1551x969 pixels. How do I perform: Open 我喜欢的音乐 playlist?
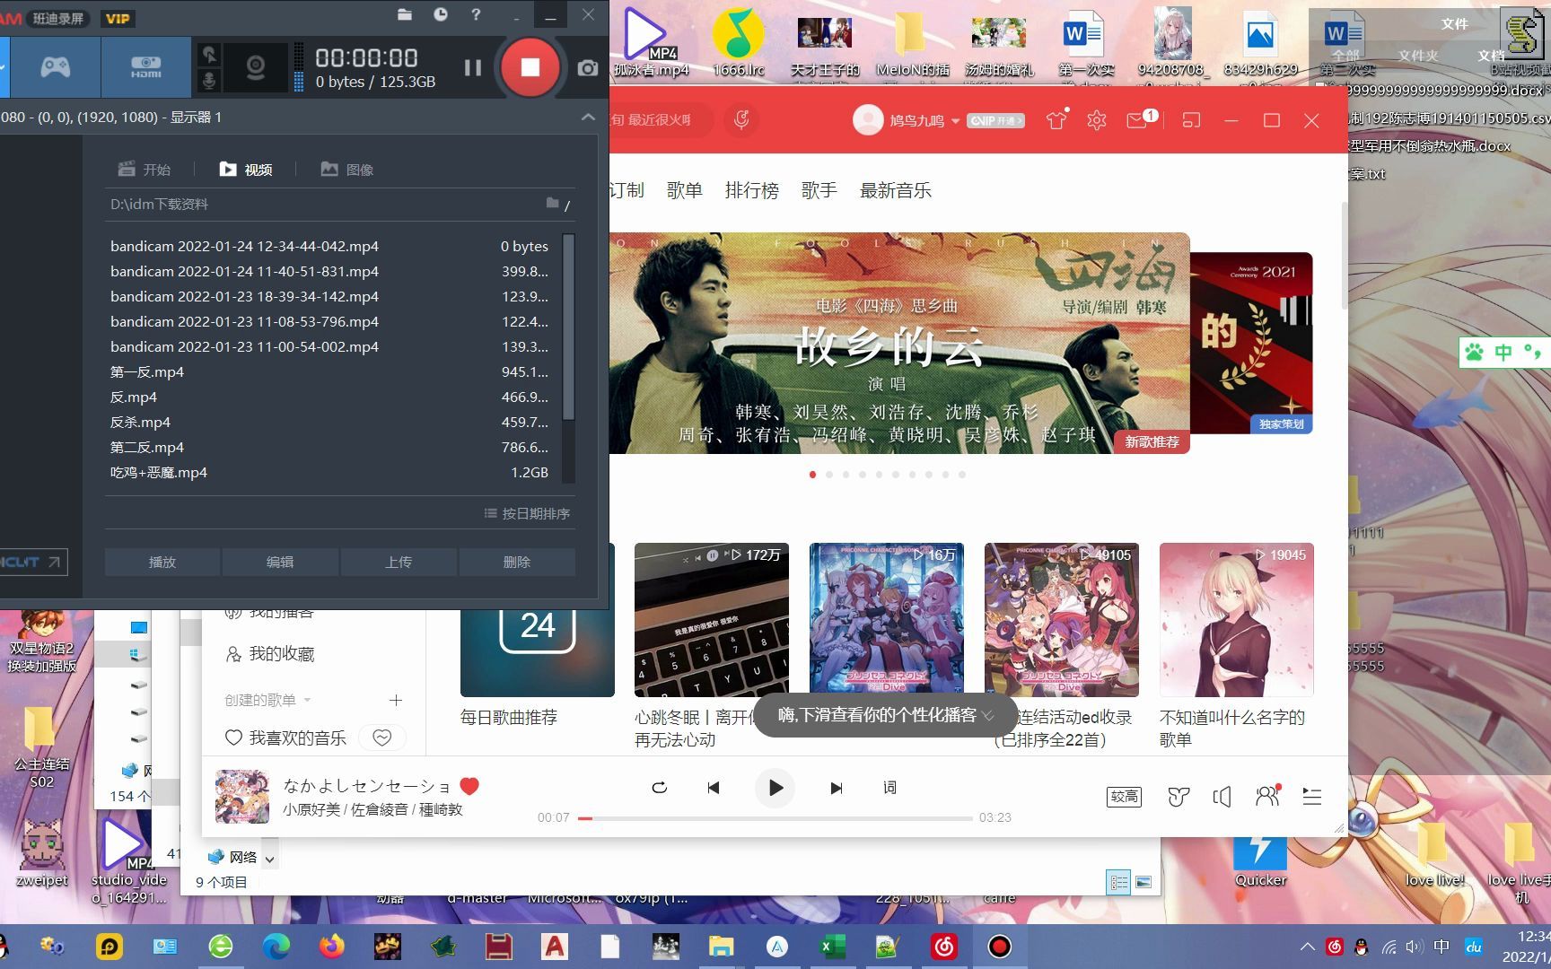click(285, 738)
